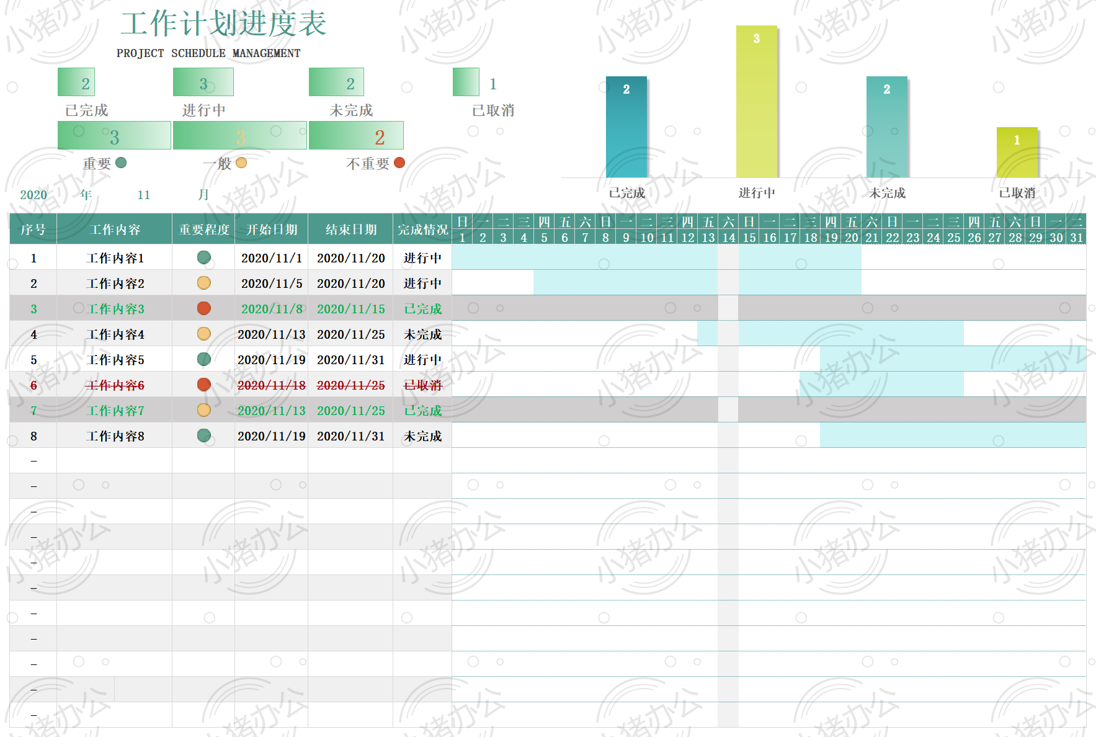
Task: Click the 进行中 bar in chart
Action: click(x=757, y=101)
